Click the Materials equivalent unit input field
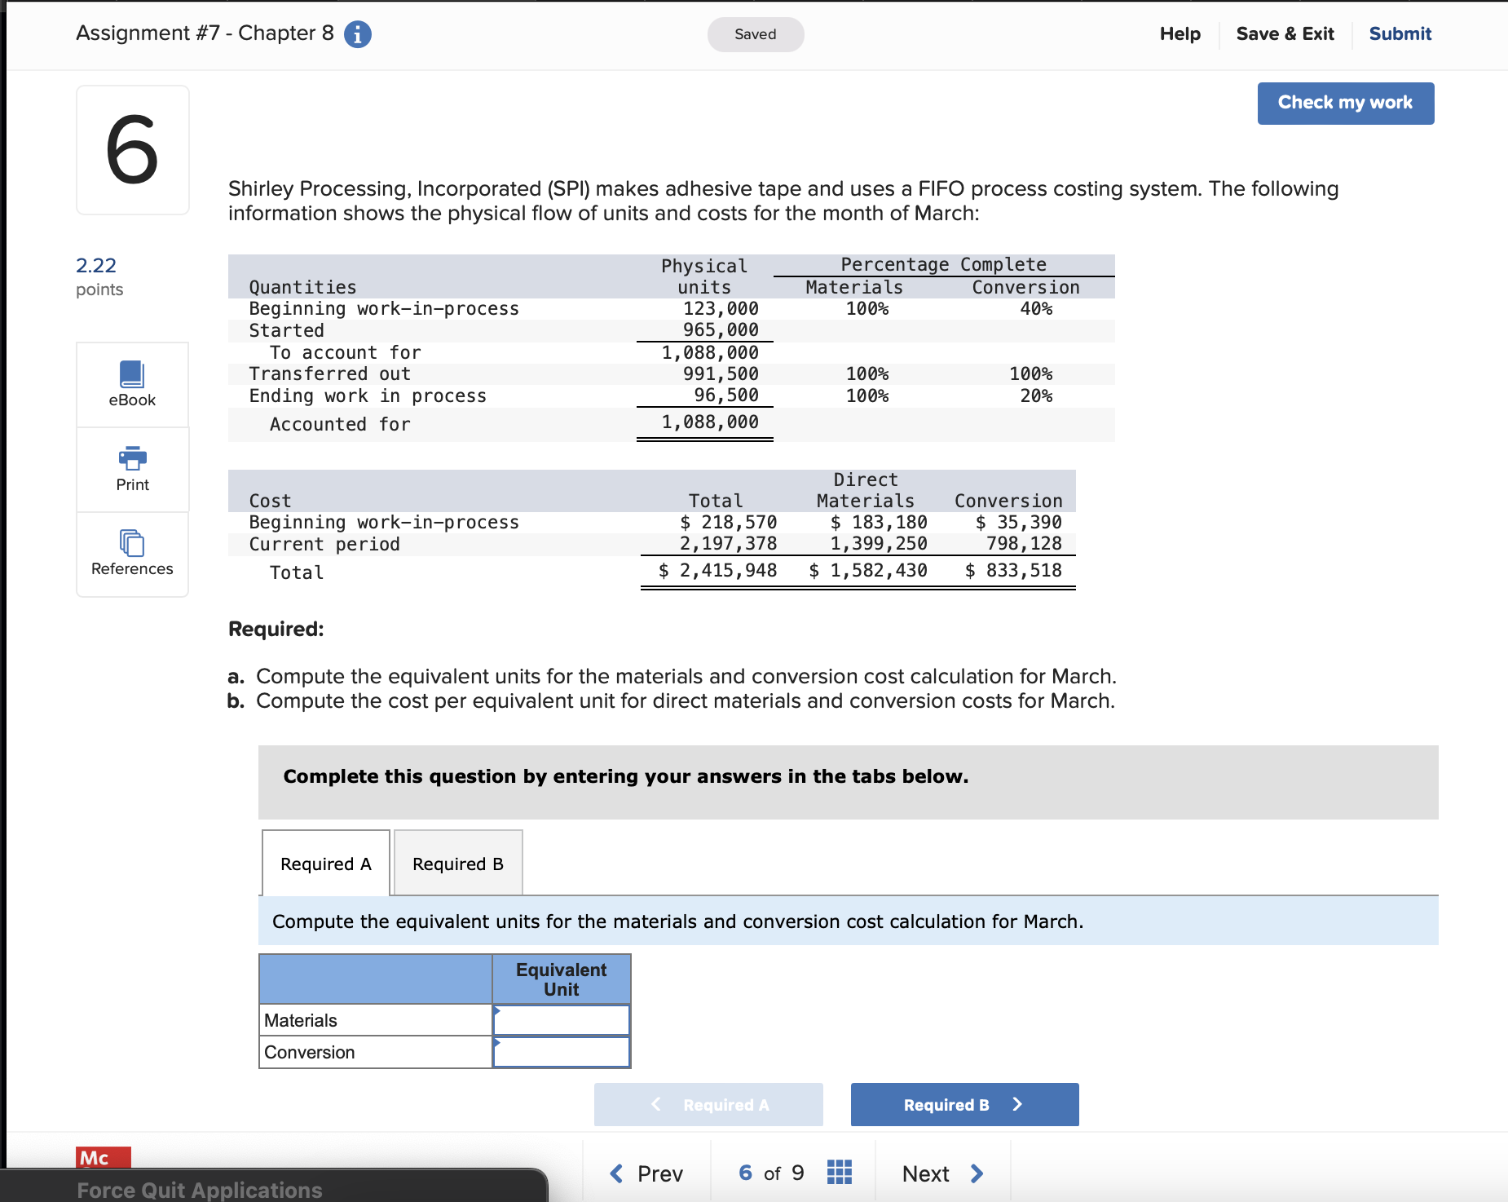This screenshot has width=1508, height=1202. click(x=562, y=1020)
